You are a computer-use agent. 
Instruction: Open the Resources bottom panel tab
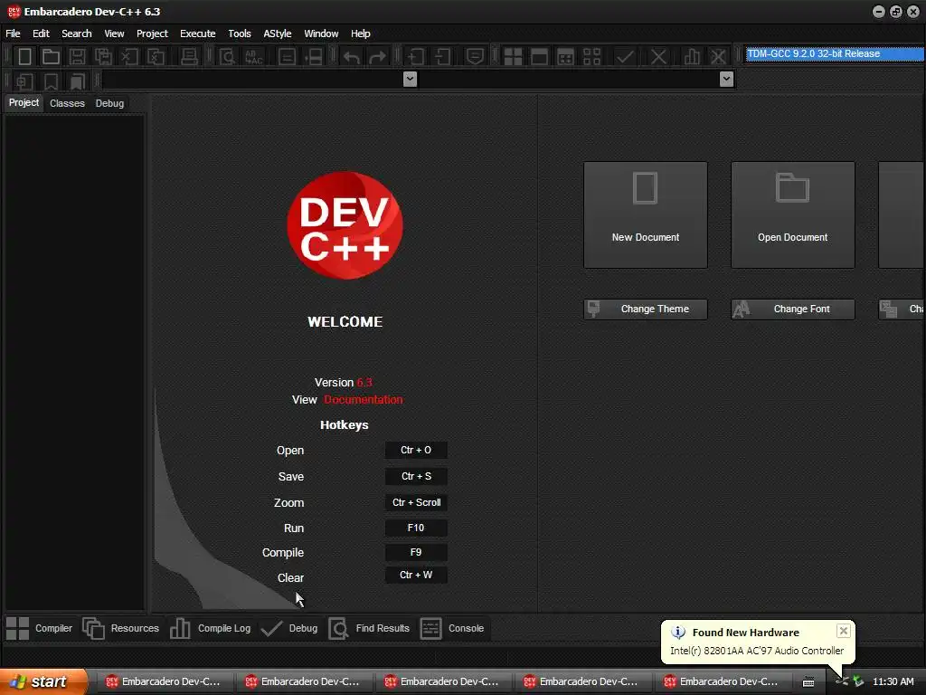[121, 628]
